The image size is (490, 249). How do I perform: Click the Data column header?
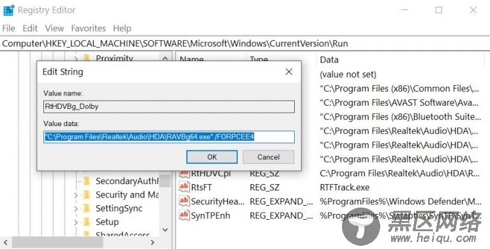(329, 60)
